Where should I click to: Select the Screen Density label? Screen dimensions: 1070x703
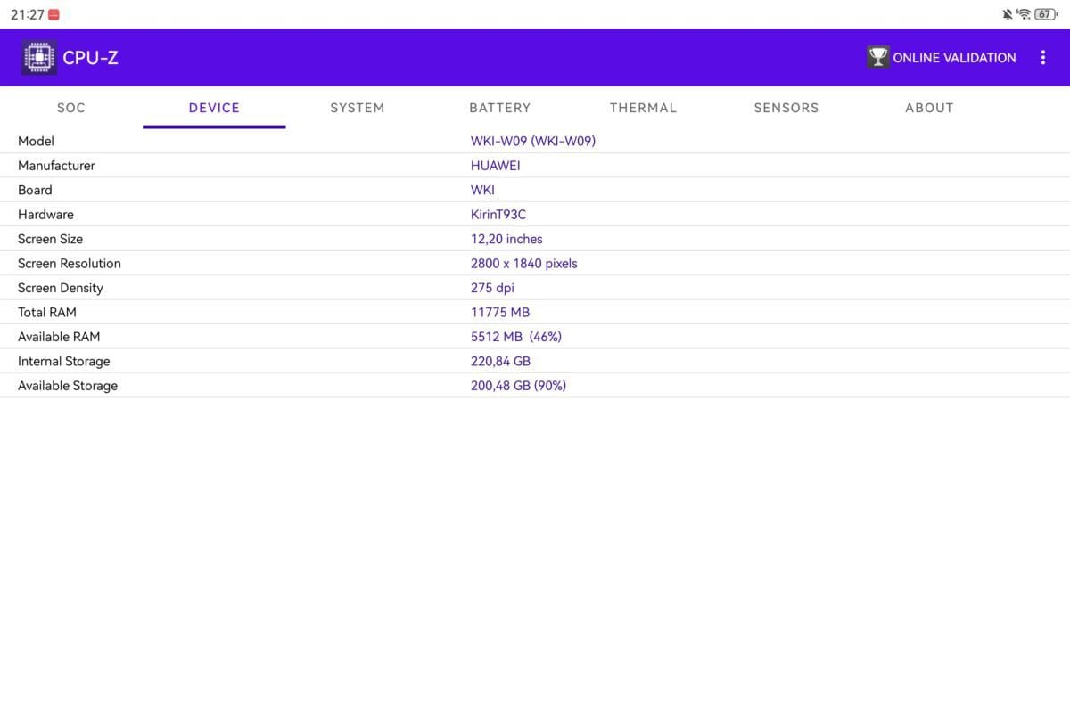tap(61, 288)
